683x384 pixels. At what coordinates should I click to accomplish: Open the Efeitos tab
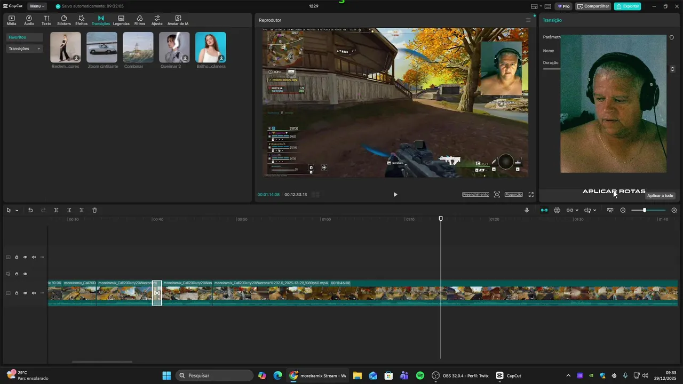coord(81,20)
